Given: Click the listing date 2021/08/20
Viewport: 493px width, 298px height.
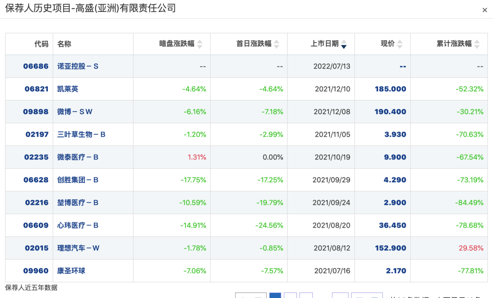Looking at the screenshot, I should coord(331,225).
